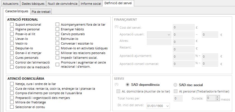Click the Cost del servei input field
235x112 pixels.
(x=183, y=28)
